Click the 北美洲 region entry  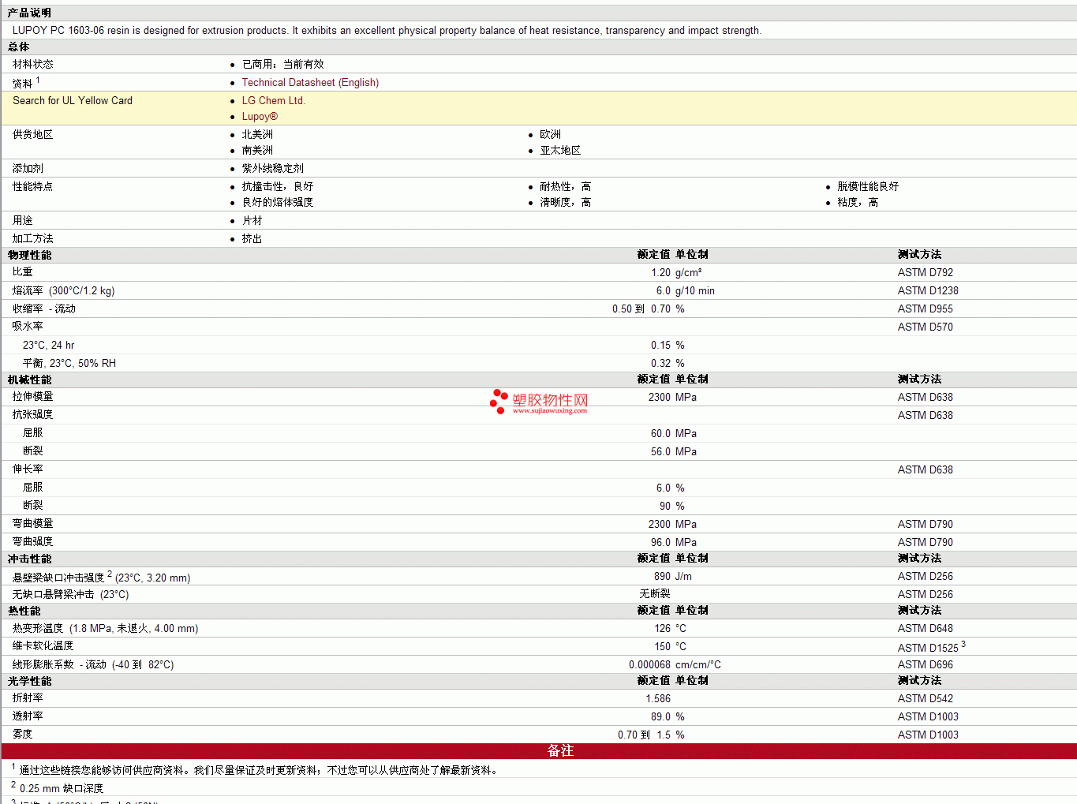click(x=257, y=134)
